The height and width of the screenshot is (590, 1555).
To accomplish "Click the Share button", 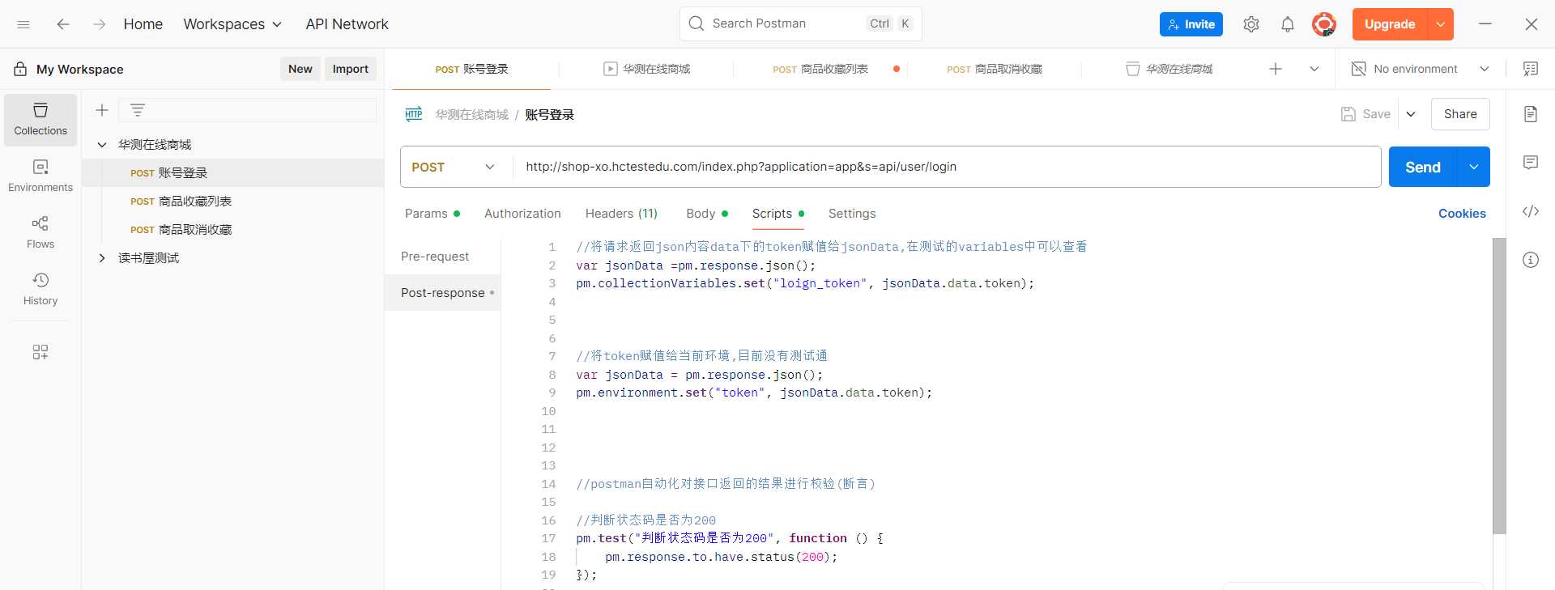I will (x=1460, y=114).
